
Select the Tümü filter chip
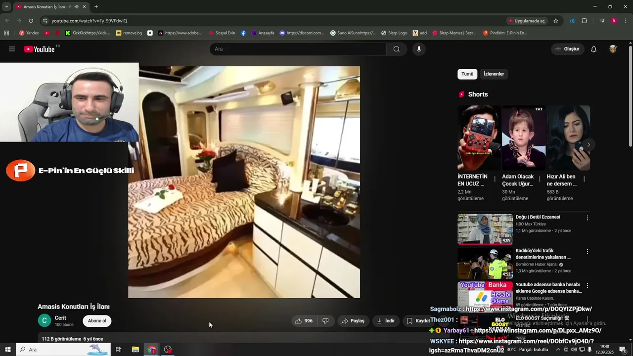coord(467,74)
